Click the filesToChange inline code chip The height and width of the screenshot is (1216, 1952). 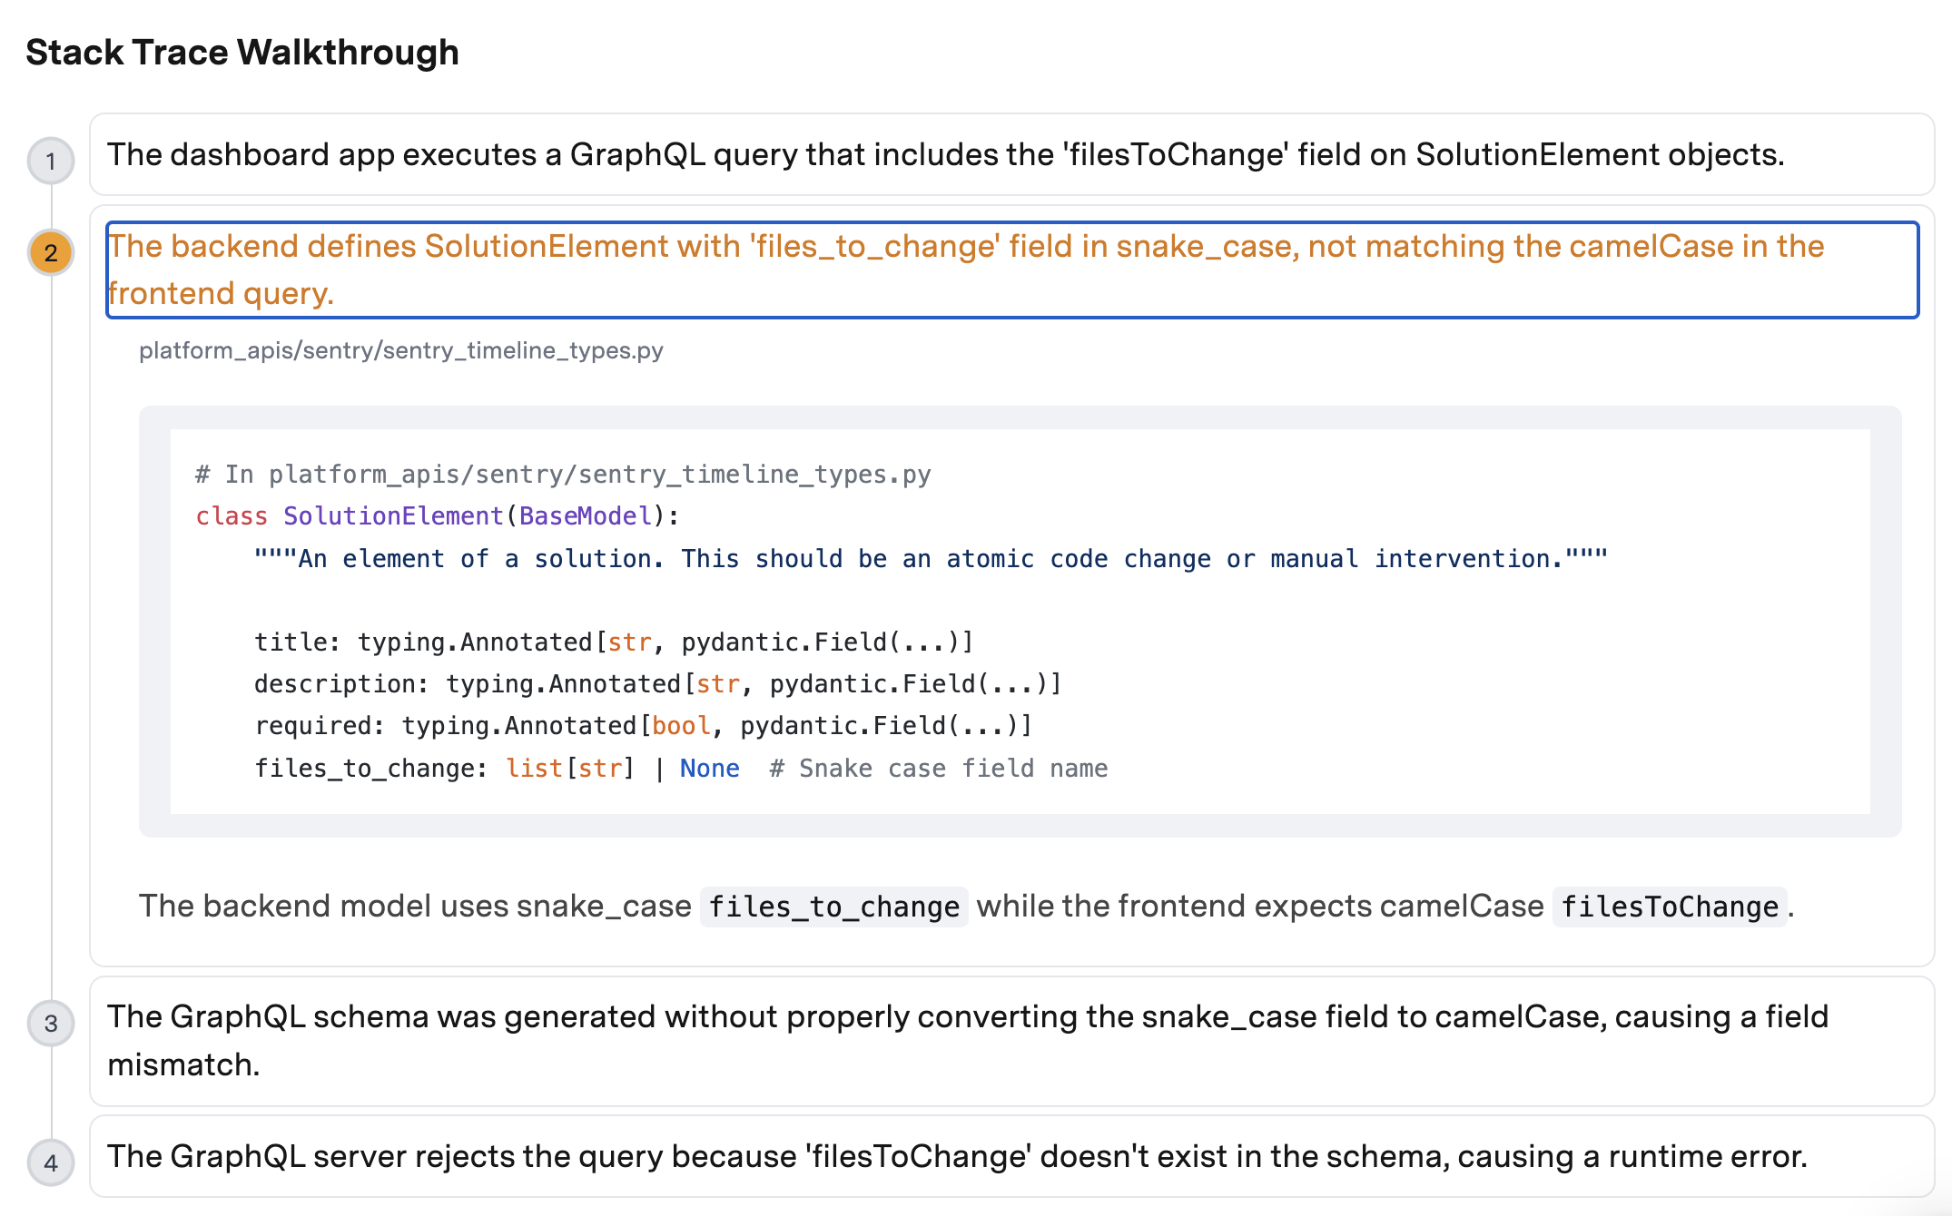(1671, 906)
